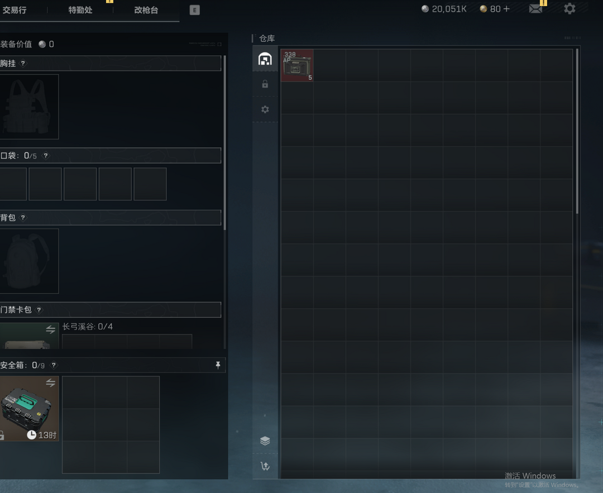603x493 pixels.
Task: Select the main 仓库 storage tab icon
Action: pyautogui.click(x=265, y=59)
